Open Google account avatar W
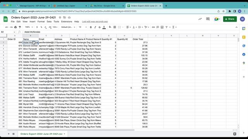 point(242,19)
